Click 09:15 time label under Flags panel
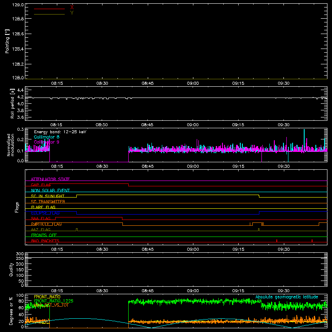The width and height of the screenshot is (332, 332). pyautogui.click(x=238, y=249)
